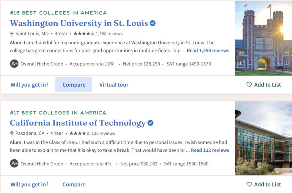
Task: Click Compare on Caltech card
Action: (74, 184)
